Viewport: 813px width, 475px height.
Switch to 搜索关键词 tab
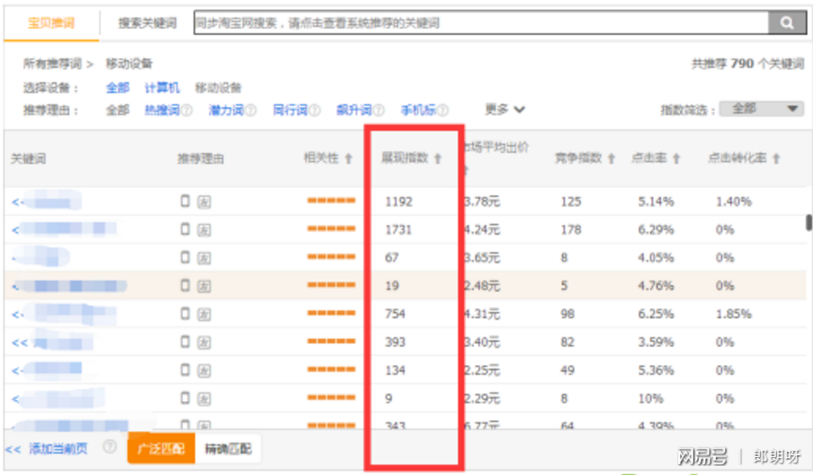click(x=147, y=22)
